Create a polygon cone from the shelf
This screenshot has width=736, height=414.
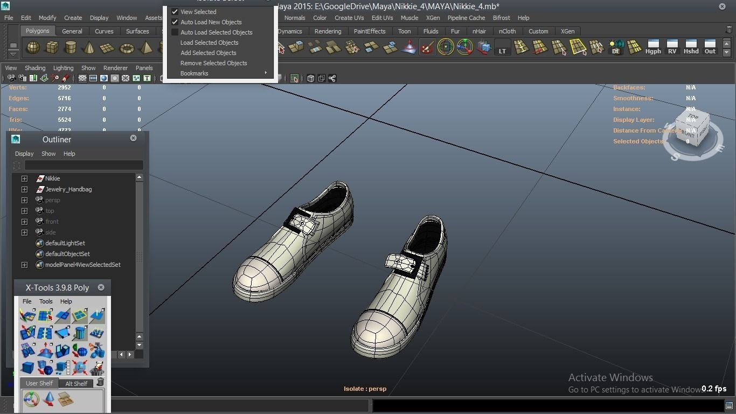[89, 48]
